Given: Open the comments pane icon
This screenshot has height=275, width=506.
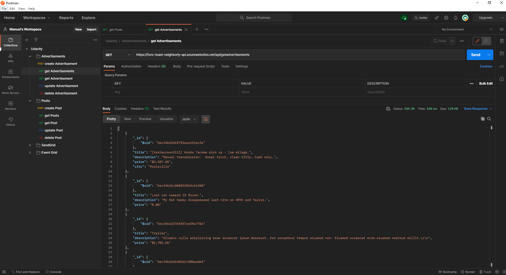Looking at the screenshot, I should coord(502,54).
